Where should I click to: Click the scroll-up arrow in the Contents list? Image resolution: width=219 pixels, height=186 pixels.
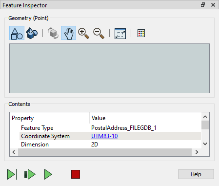click(x=205, y=117)
